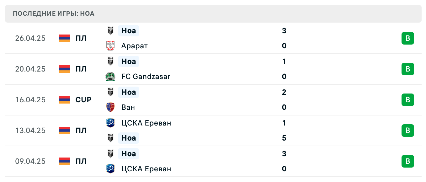Click green win badge for 09.04.25 match
Screen dimensions: 426x182
[x=407, y=161]
